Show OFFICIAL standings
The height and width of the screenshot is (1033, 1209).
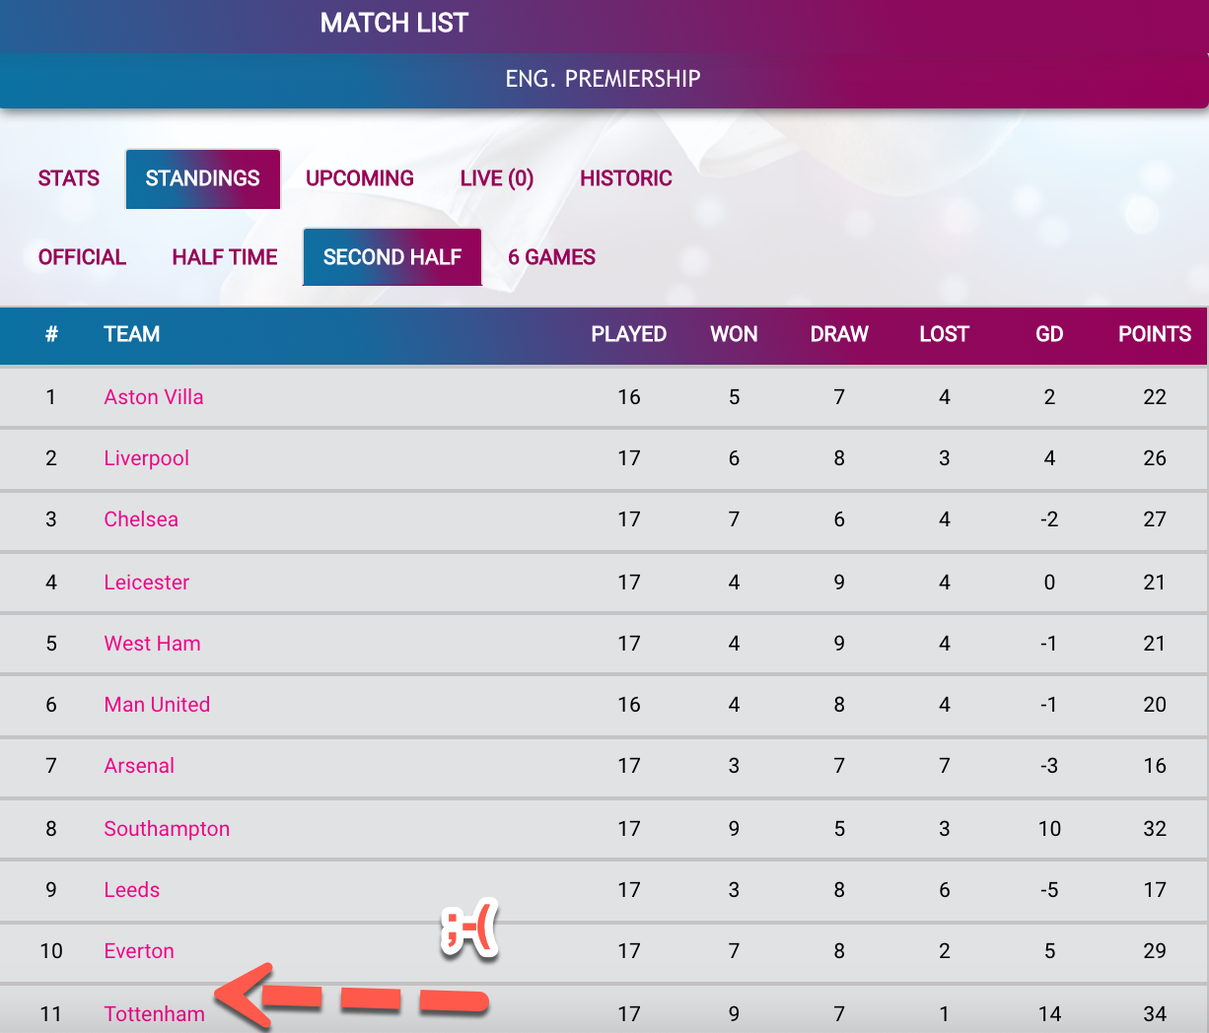(82, 257)
